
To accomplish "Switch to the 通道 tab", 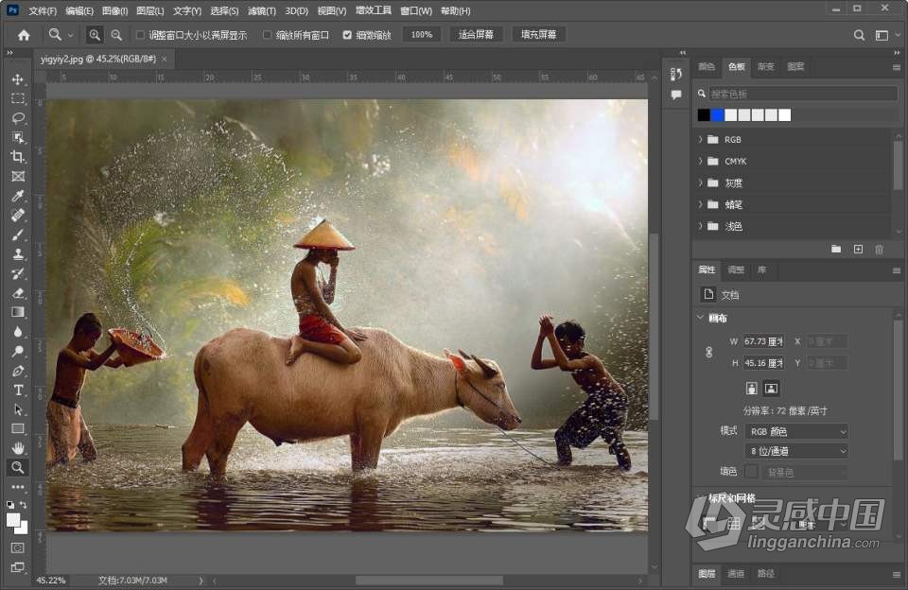I will (736, 574).
